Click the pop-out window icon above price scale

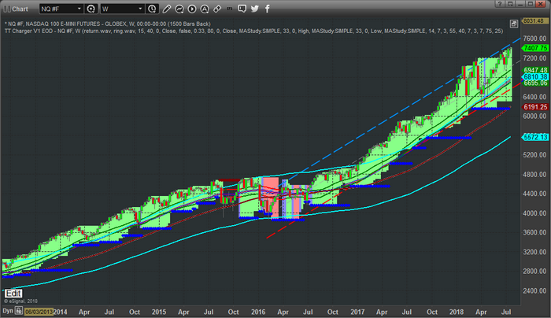pyautogui.click(x=514, y=22)
